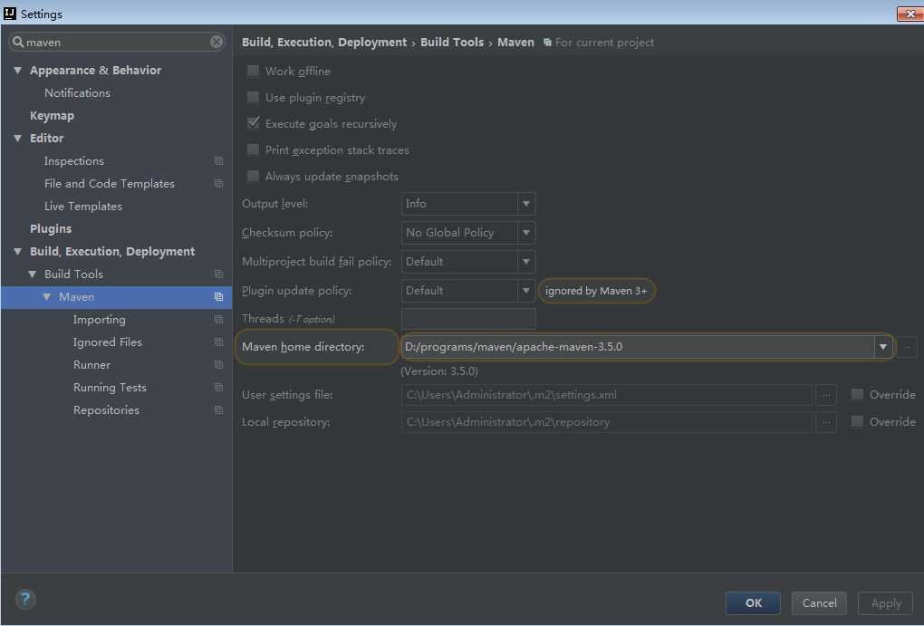Select Importing under Maven
Screen dimensions: 924x626
pyautogui.click(x=100, y=320)
